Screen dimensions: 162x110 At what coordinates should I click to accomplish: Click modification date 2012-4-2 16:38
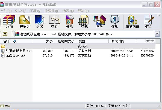(122, 51)
